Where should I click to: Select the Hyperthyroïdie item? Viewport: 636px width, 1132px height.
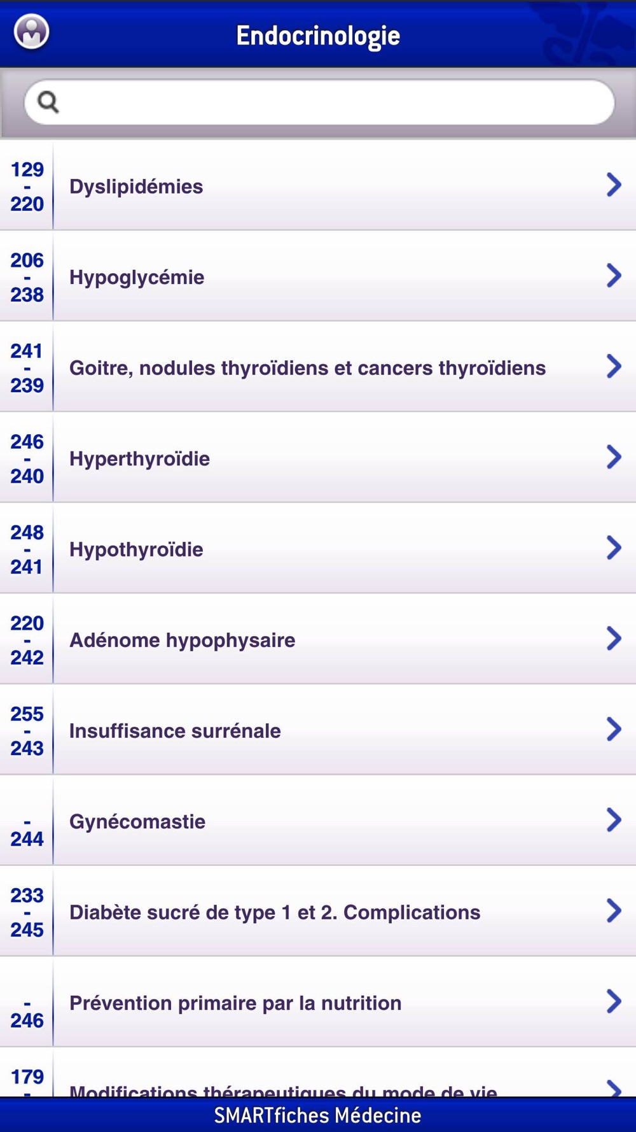[318, 458]
